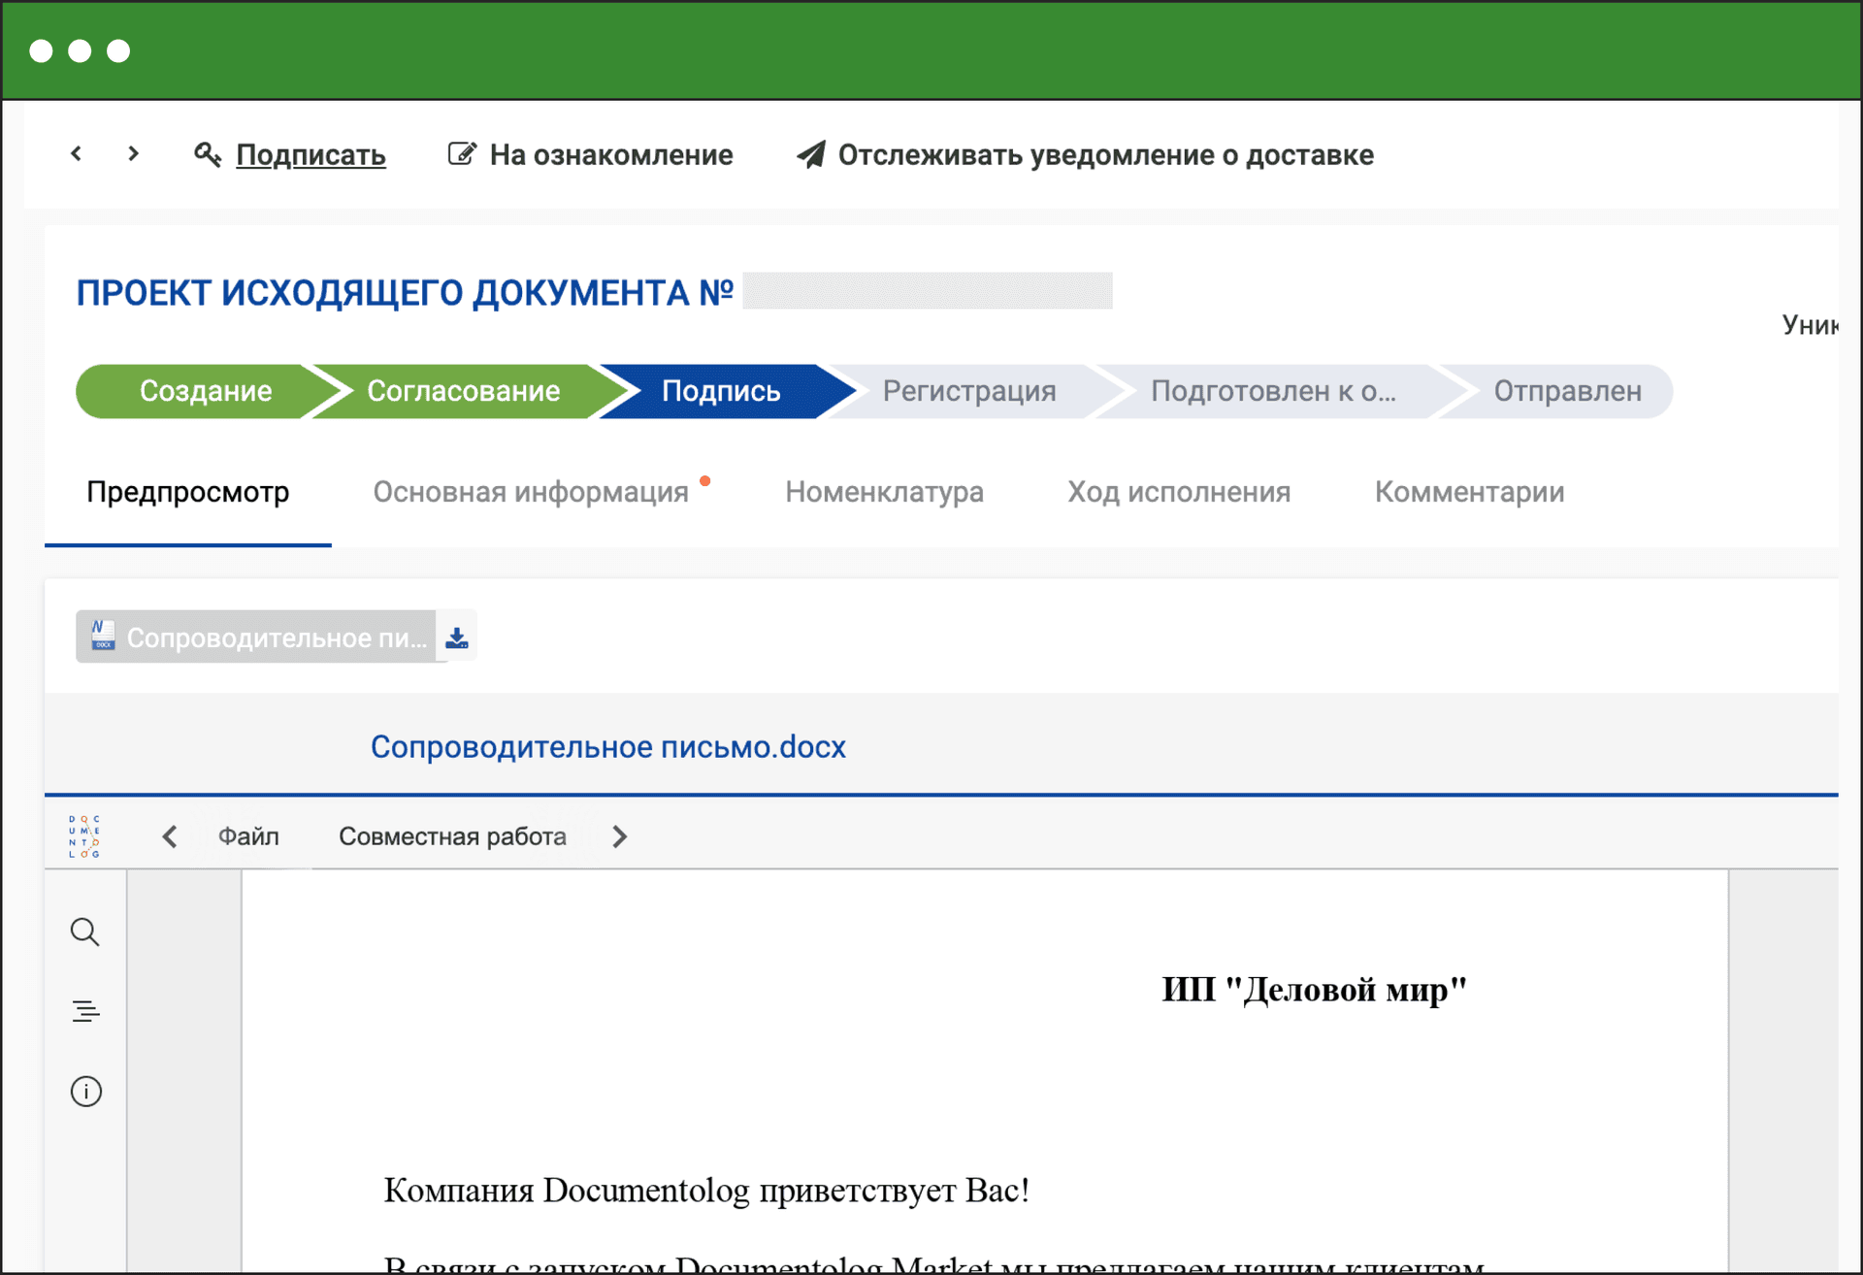Click the Documentolog logo in the viewer
This screenshot has width=1863, height=1275.
pyautogui.click(x=85, y=834)
